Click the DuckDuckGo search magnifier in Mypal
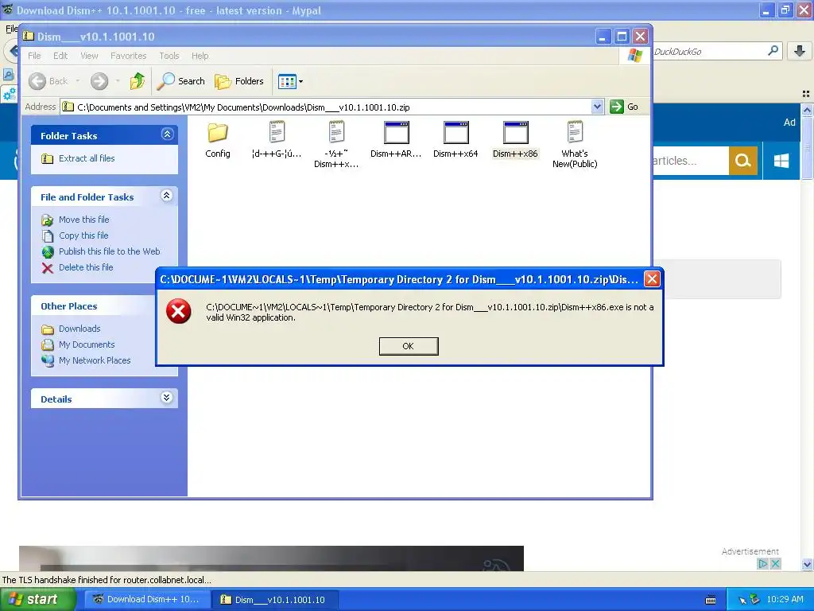This screenshot has width=814, height=611. click(x=773, y=51)
